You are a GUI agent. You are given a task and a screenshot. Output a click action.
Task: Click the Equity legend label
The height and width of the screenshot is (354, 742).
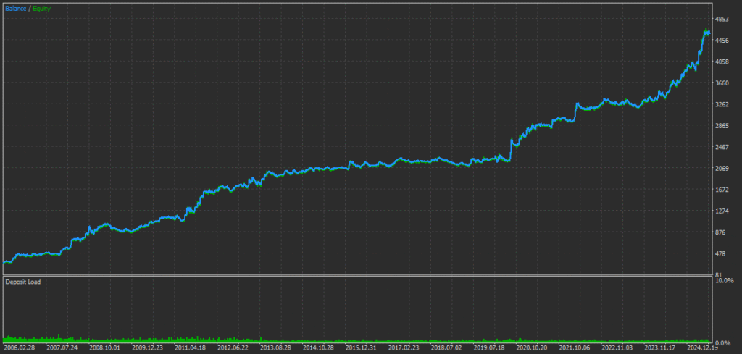click(41, 9)
